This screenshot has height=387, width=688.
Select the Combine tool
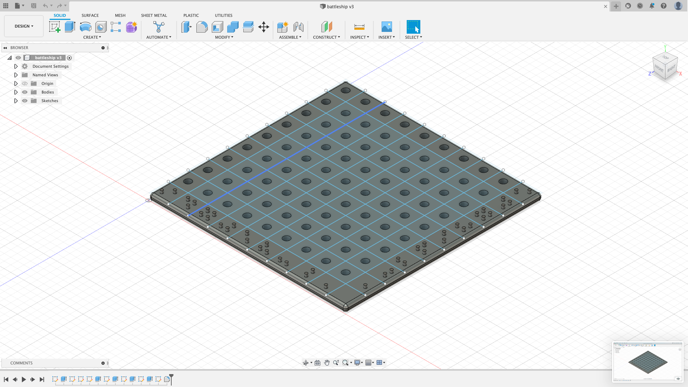click(x=233, y=27)
